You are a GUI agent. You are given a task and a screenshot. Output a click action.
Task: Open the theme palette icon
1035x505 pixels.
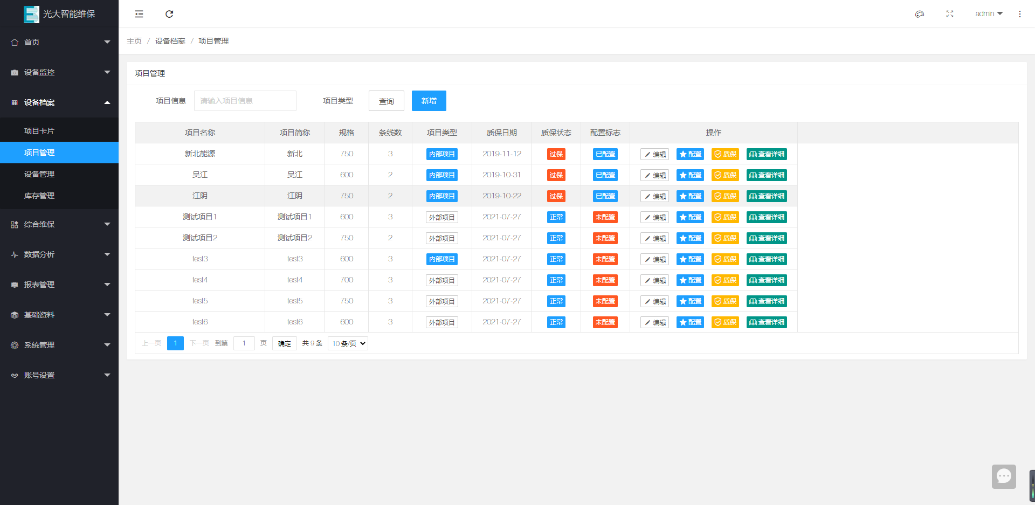tap(920, 14)
